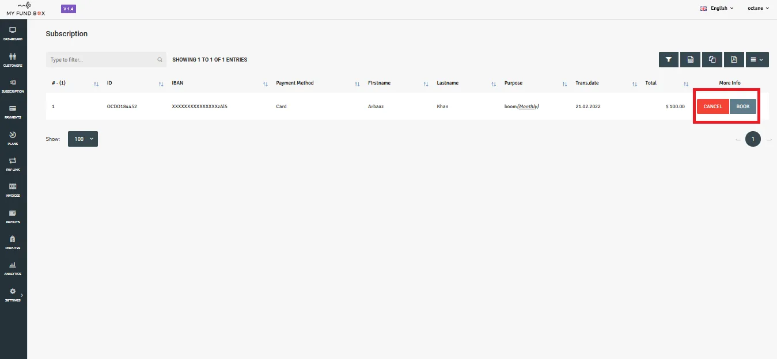Open Analytics from the sidebar
The width and height of the screenshot is (777, 359).
click(x=13, y=268)
